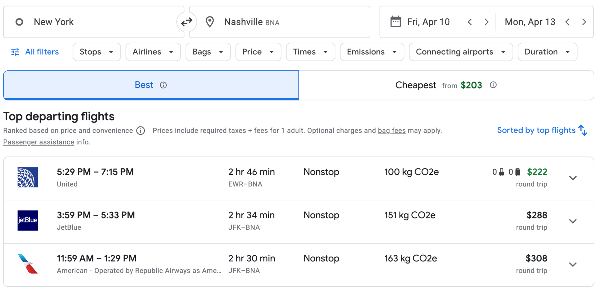Image resolution: width=598 pixels, height=290 pixels.
Task: Swap origin and destination airports
Action: [187, 22]
